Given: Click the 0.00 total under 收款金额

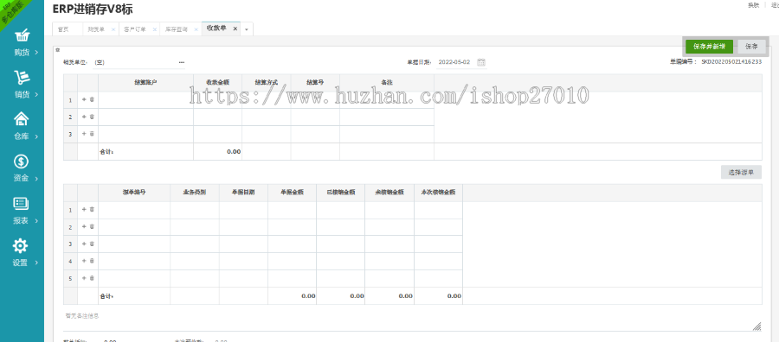Looking at the screenshot, I should pos(234,152).
